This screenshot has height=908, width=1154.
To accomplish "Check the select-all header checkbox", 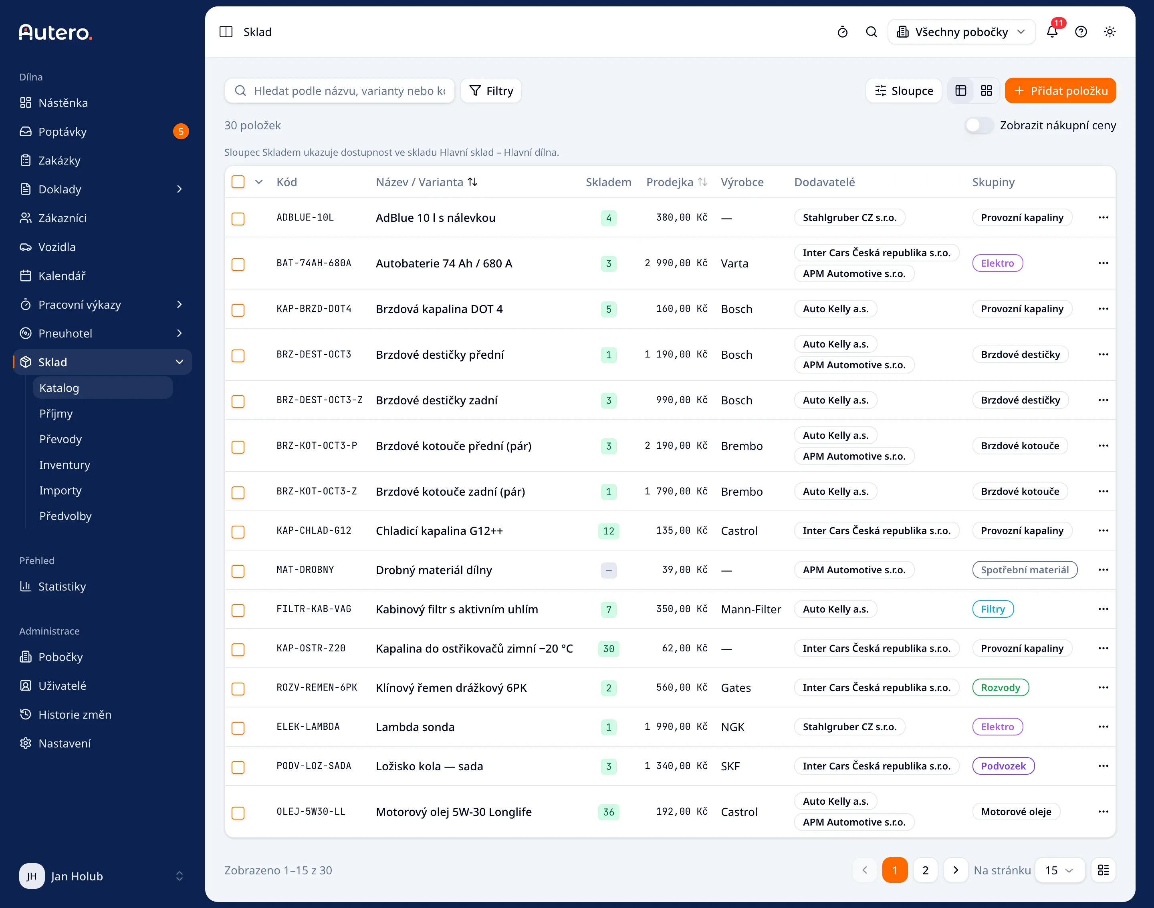I will click(x=238, y=182).
